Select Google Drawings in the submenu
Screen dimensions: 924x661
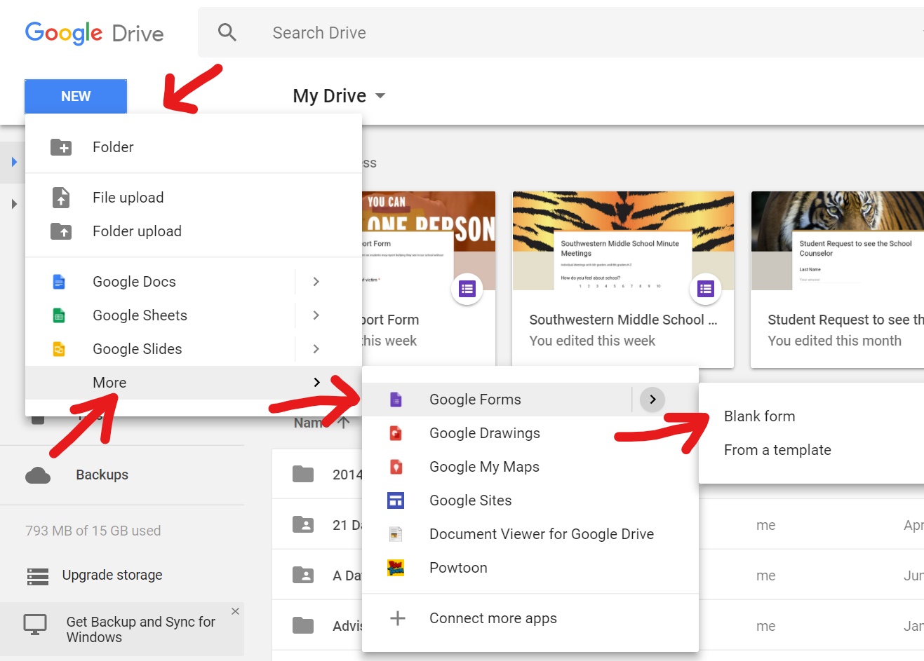[x=530, y=433]
